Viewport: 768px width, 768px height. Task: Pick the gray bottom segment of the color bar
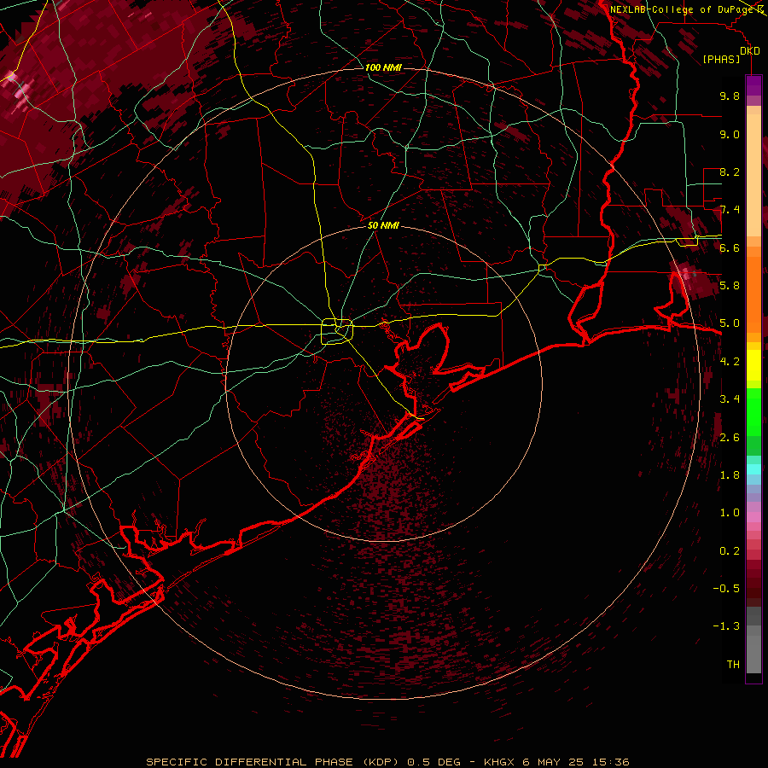(x=753, y=651)
